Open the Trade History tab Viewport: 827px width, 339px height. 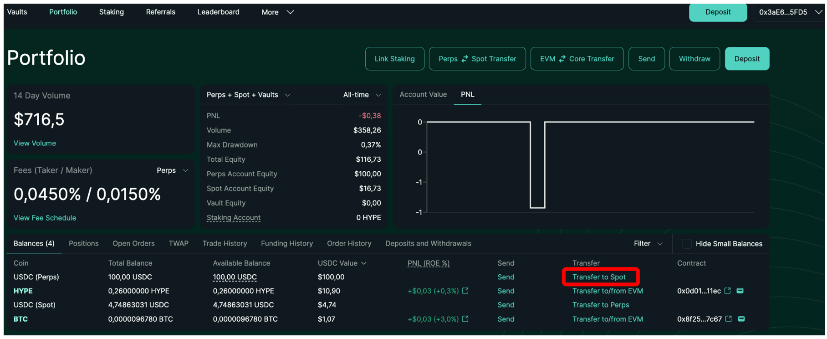point(225,244)
